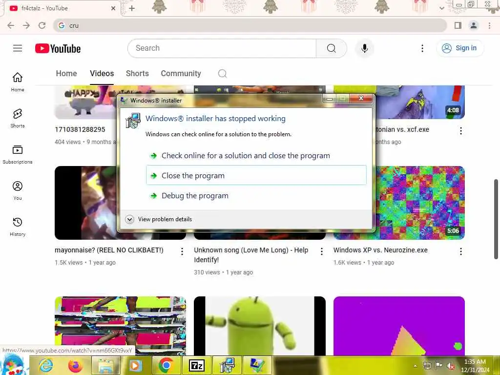The width and height of the screenshot is (500, 375).
Task: Open options for mayonnaise video
Action: 182,251
